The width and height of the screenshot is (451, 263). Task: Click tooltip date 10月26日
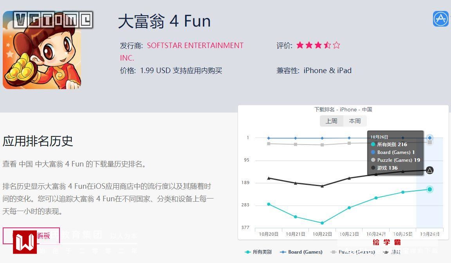click(x=379, y=137)
